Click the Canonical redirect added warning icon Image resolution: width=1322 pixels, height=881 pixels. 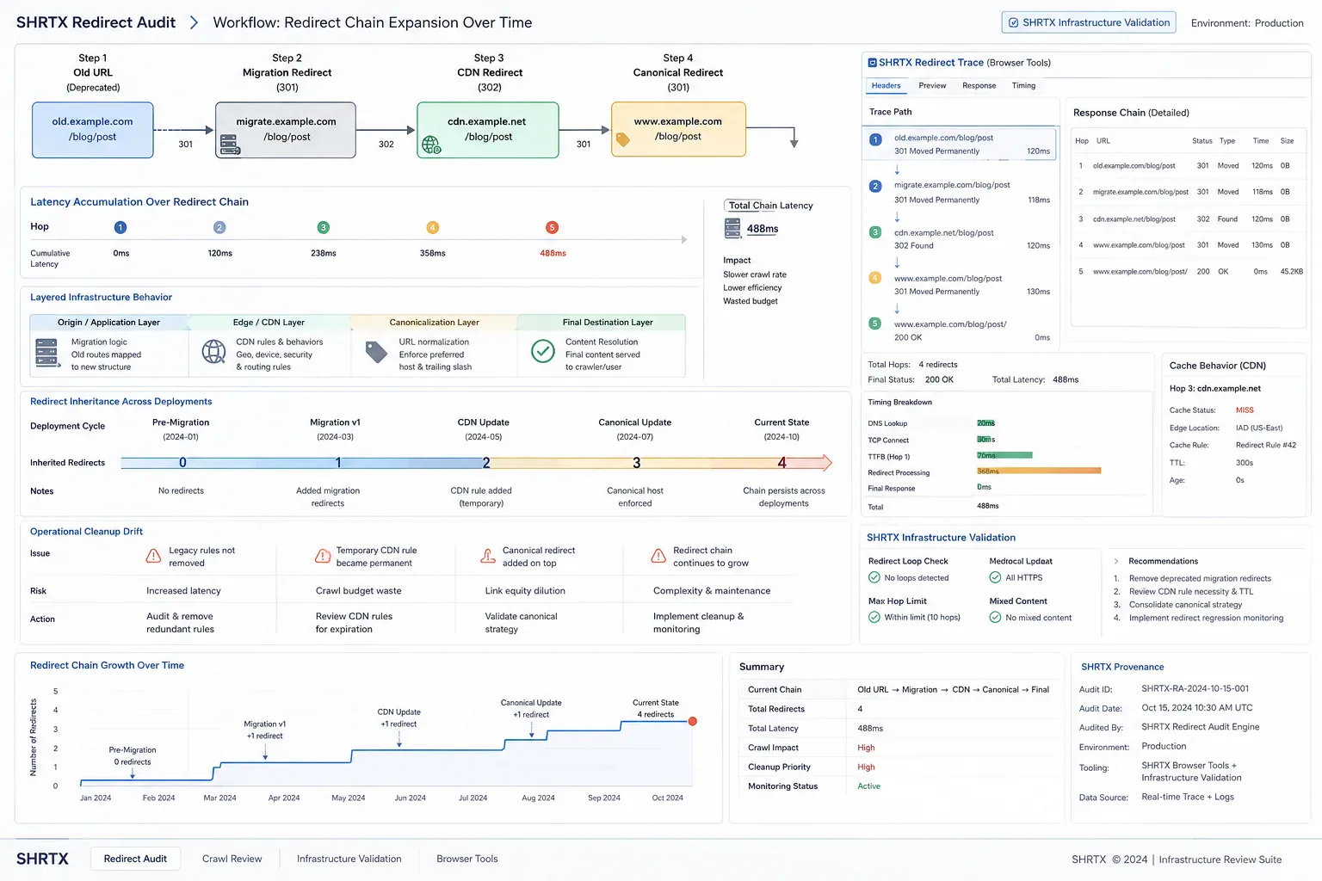coord(487,556)
